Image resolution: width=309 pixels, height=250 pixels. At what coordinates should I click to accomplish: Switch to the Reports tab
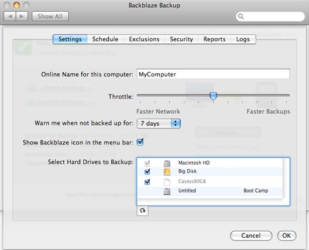214,39
